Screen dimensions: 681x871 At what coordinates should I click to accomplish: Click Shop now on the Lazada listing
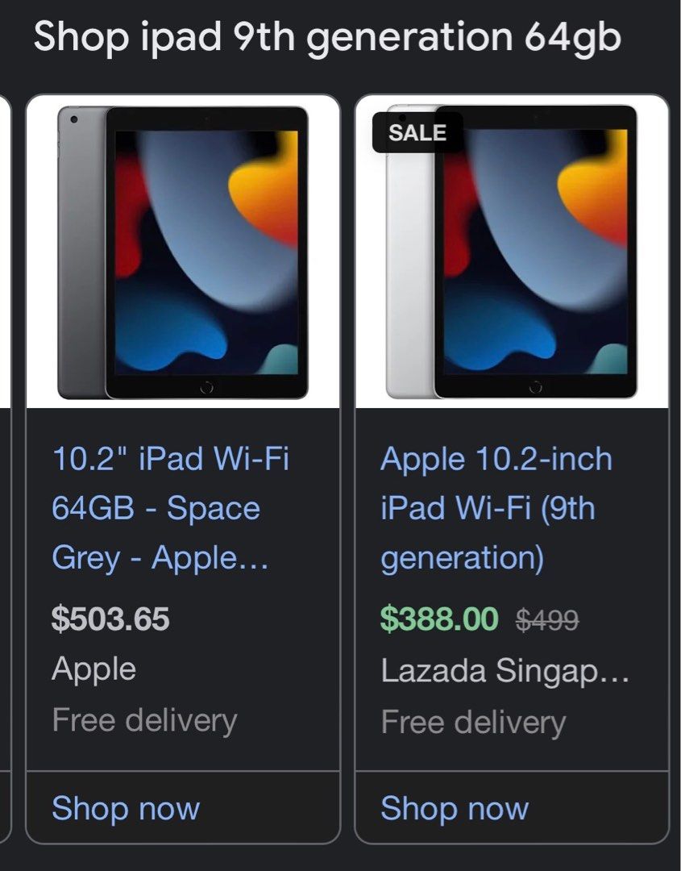pyautogui.click(x=455, y=809)
